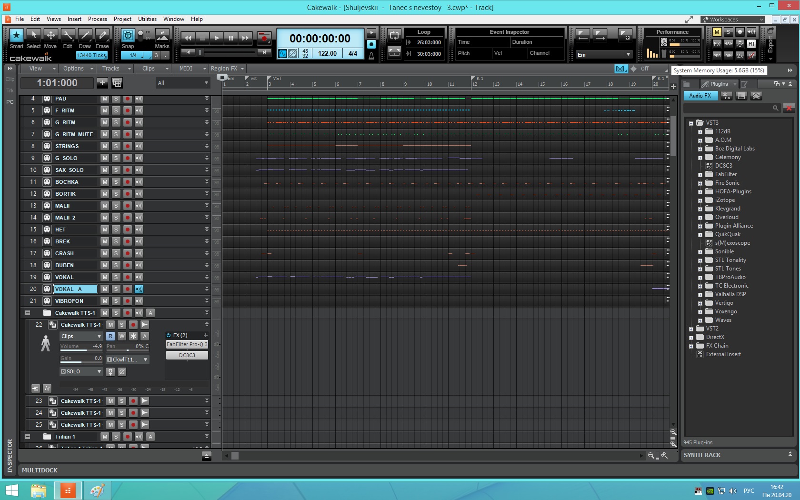Image resolution: width=800 pixels, height=500 pixels.
Task: Select the Erase tool
Action: [102, 35]
